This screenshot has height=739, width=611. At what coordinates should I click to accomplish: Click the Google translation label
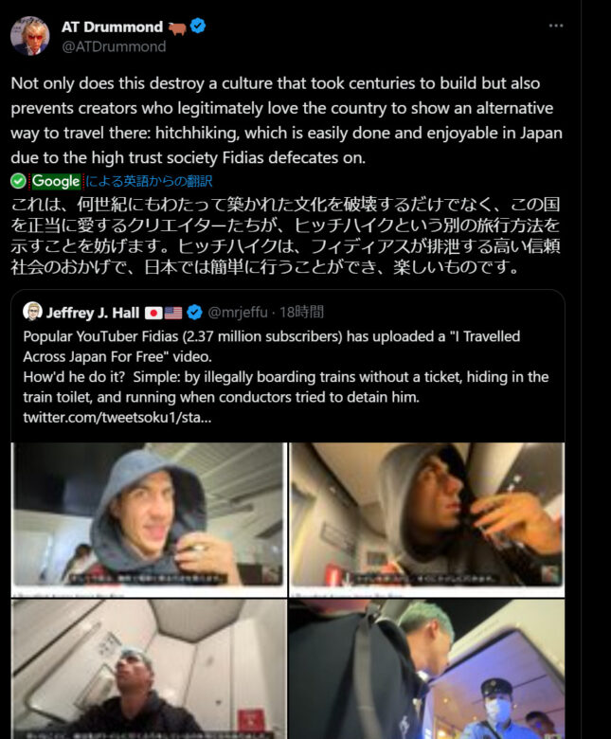pos(56,181)
